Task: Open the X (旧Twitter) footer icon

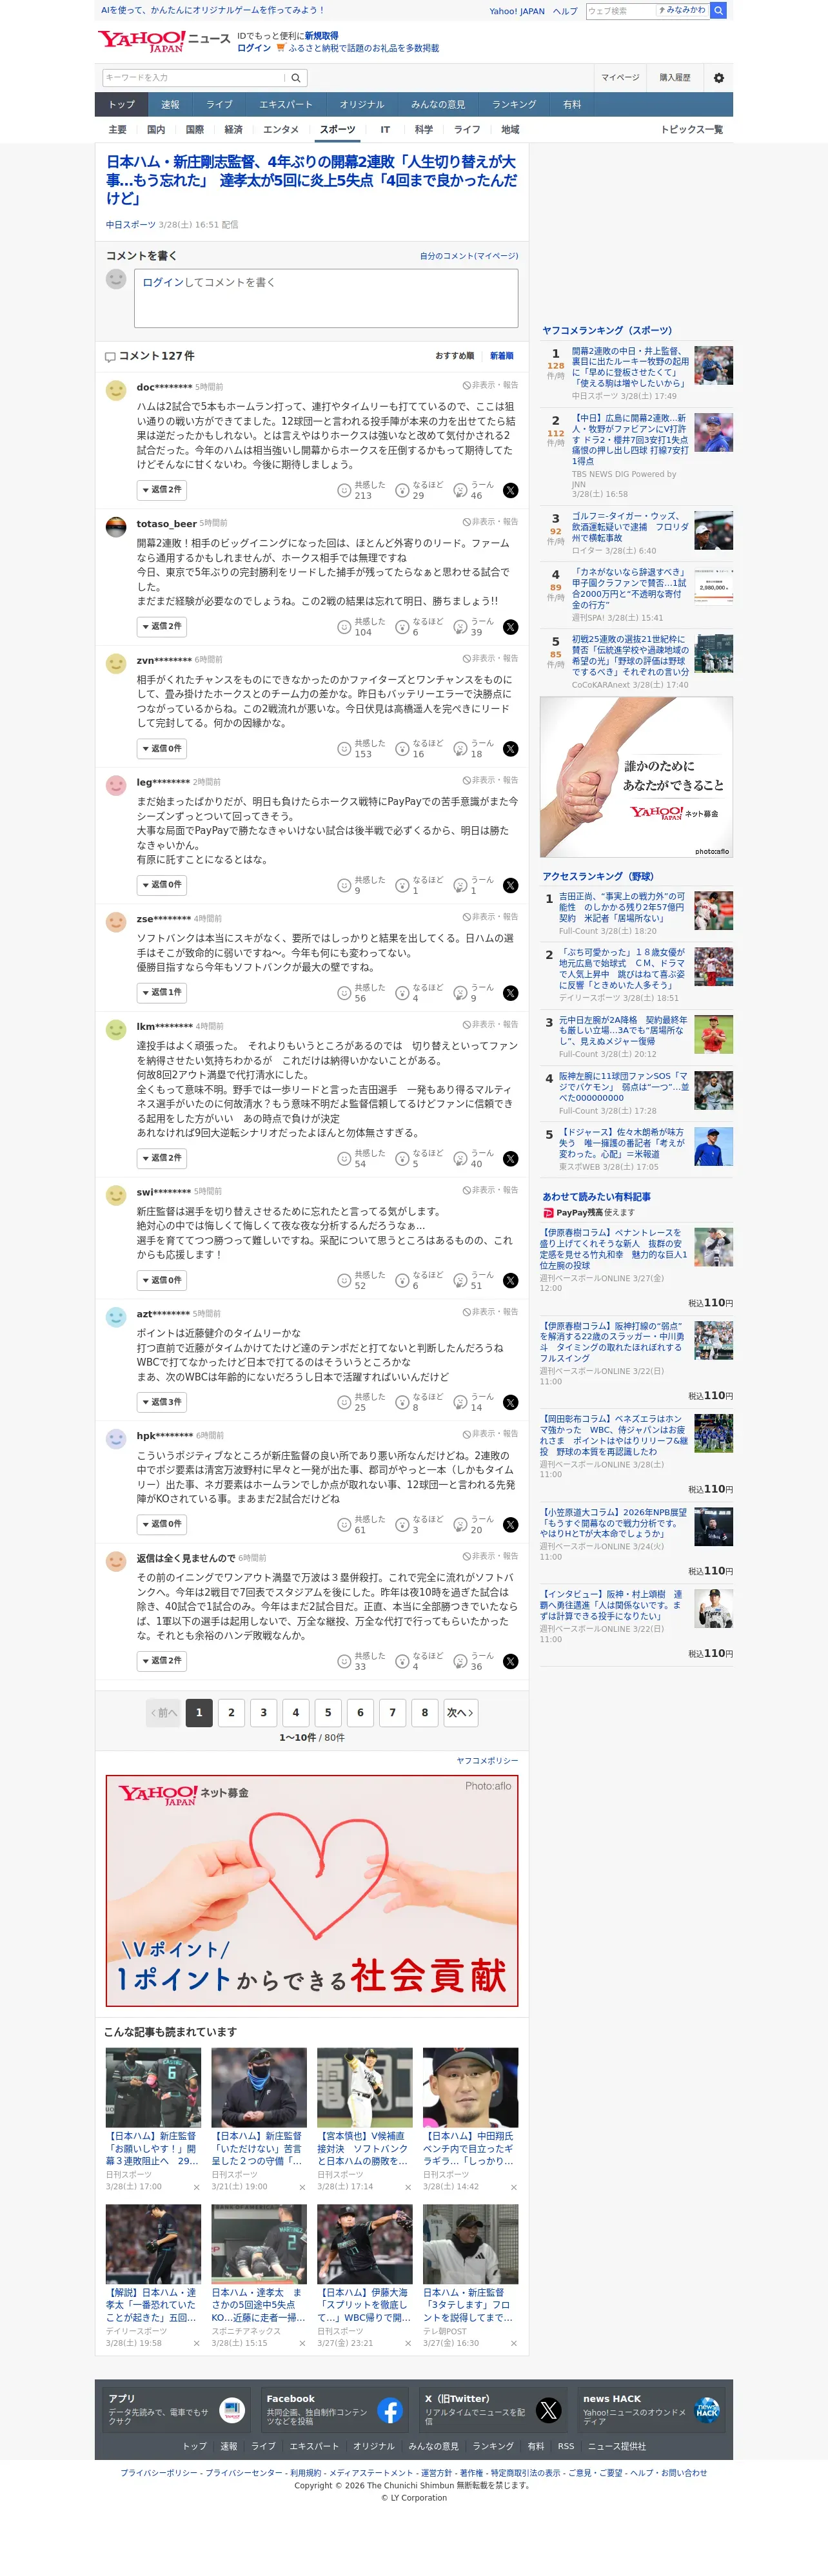Action: [x=548, y=2410]
